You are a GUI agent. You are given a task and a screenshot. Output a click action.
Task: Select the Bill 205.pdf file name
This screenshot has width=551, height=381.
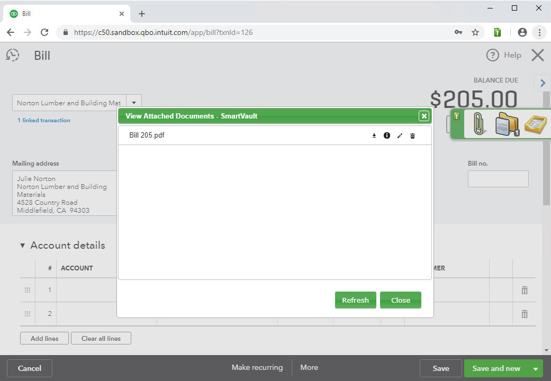click(x=147, y=135)
